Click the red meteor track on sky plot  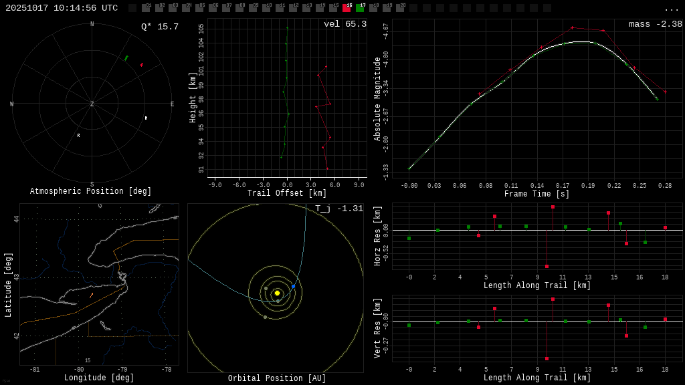(142, 65)
